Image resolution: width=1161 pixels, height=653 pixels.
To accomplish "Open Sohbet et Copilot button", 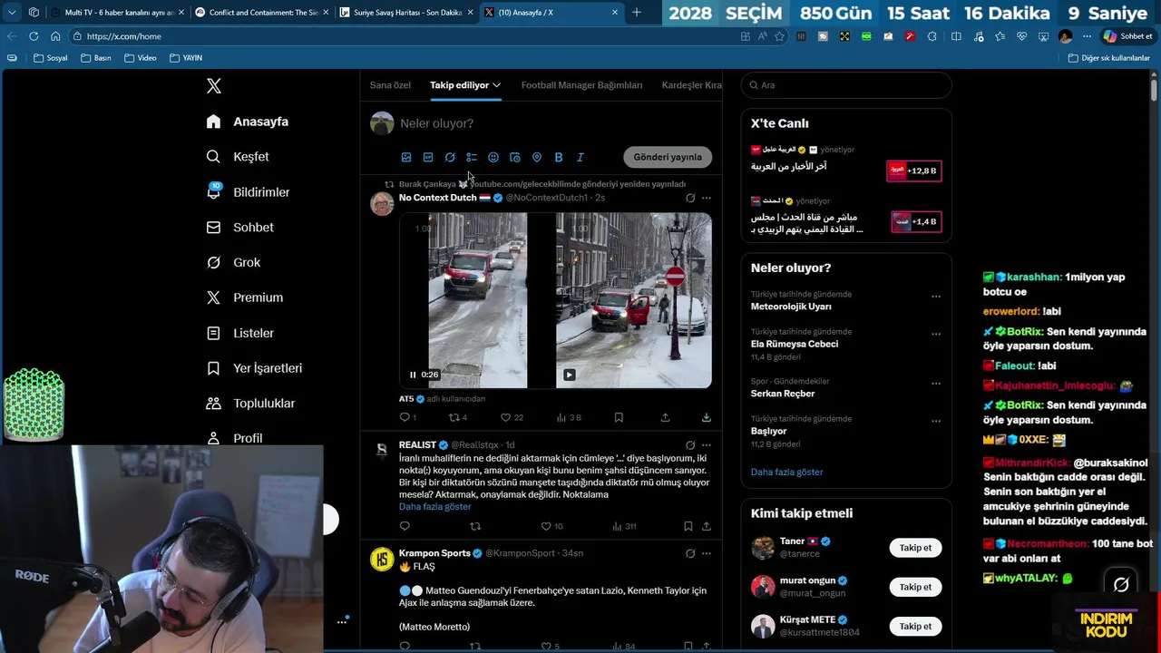I will coord(1128,36).
